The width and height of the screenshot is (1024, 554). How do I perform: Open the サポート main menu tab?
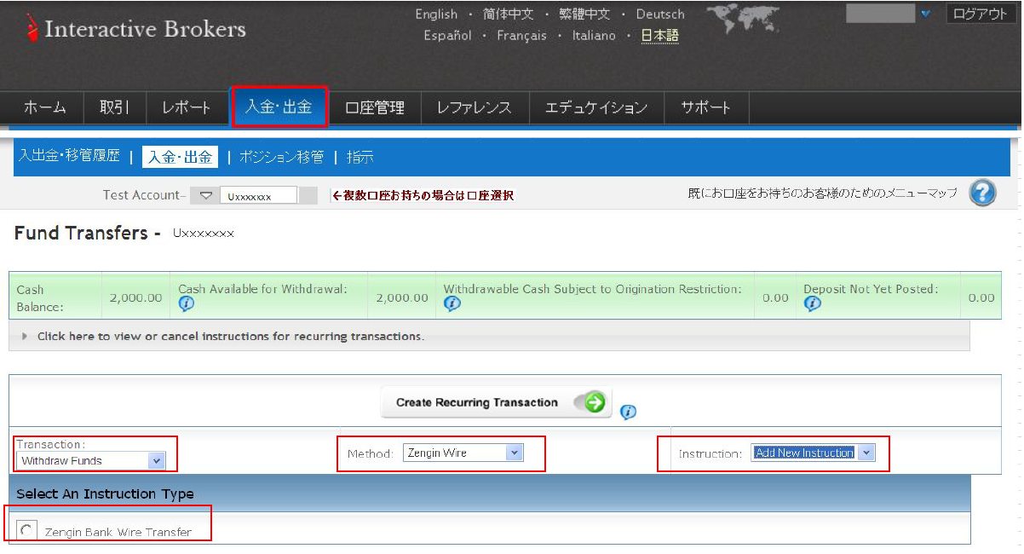[x=705, y=108]
